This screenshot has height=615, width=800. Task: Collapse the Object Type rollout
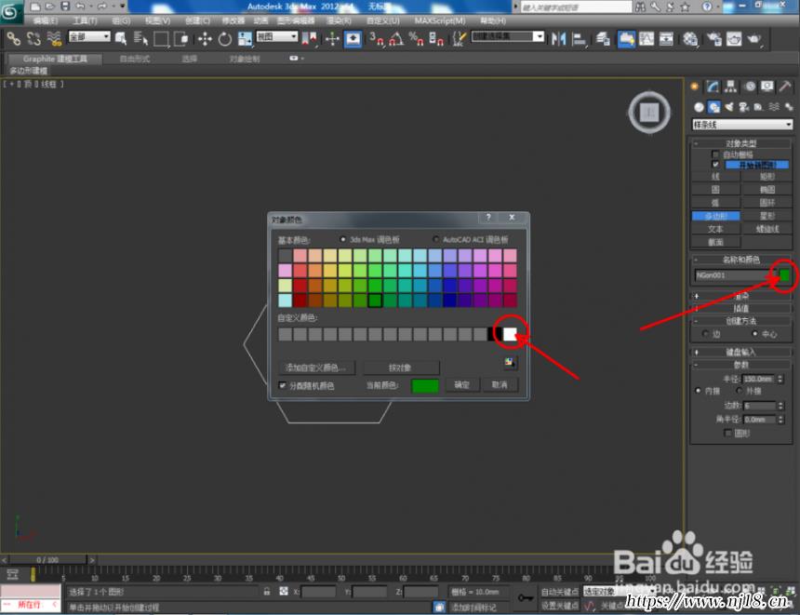click(x=741, y=143)
